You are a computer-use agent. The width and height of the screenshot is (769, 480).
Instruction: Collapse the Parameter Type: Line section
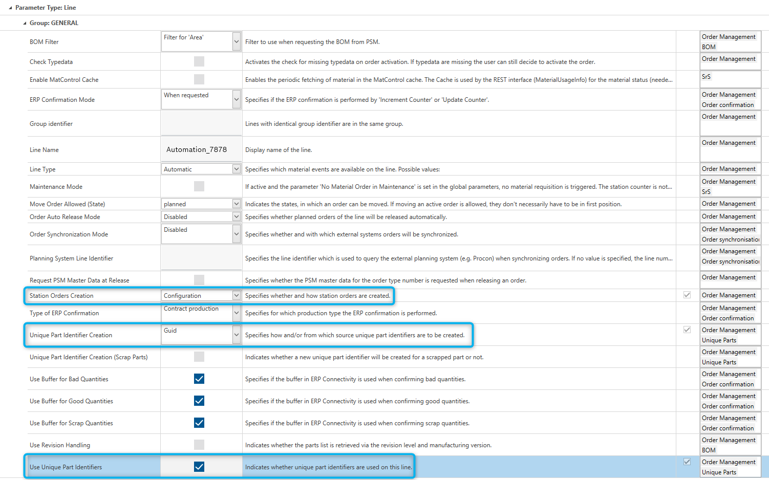pyautogui.click(x=10, y=7)
